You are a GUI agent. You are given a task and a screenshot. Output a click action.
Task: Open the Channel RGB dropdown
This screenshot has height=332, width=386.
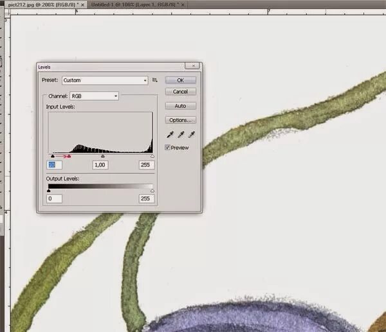click(x=95, y=96)
